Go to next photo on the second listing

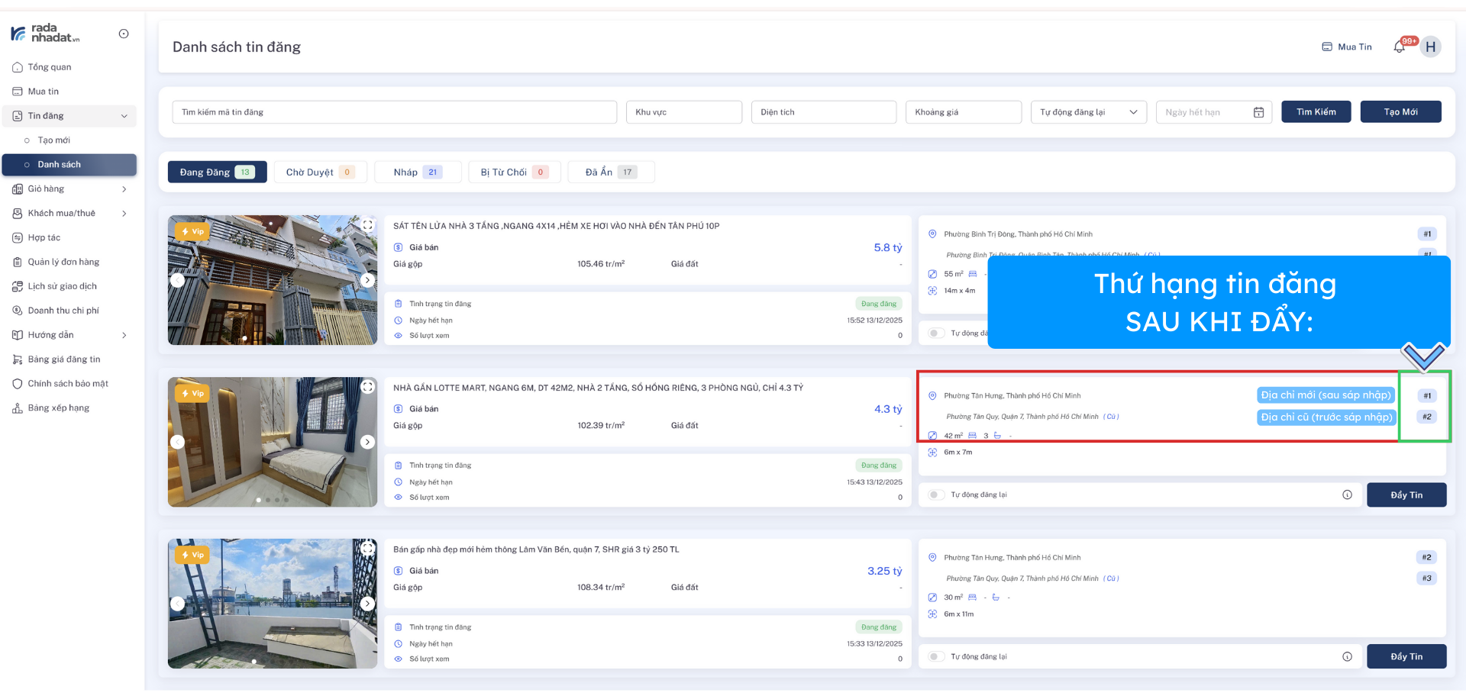tap(367, 442)
